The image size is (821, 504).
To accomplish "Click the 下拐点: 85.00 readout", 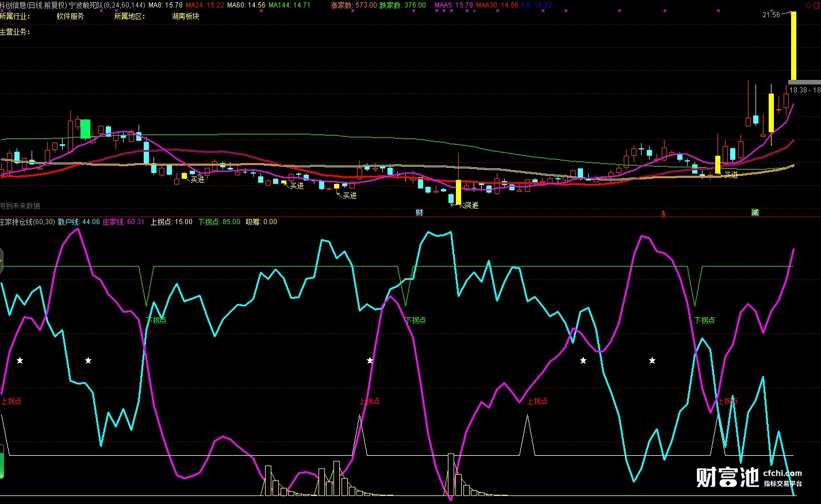I will [x=219, y=222].
